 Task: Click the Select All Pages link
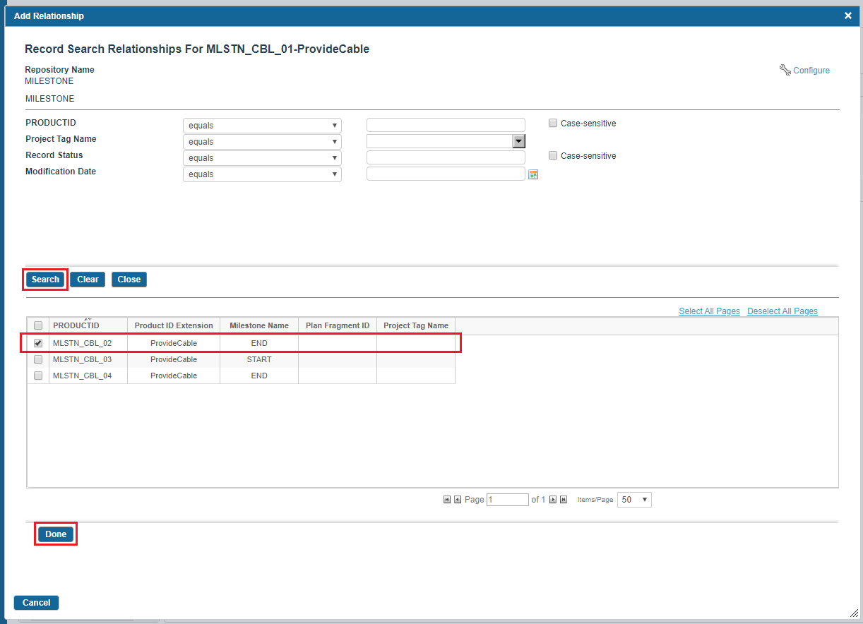[x=709, y=311]
